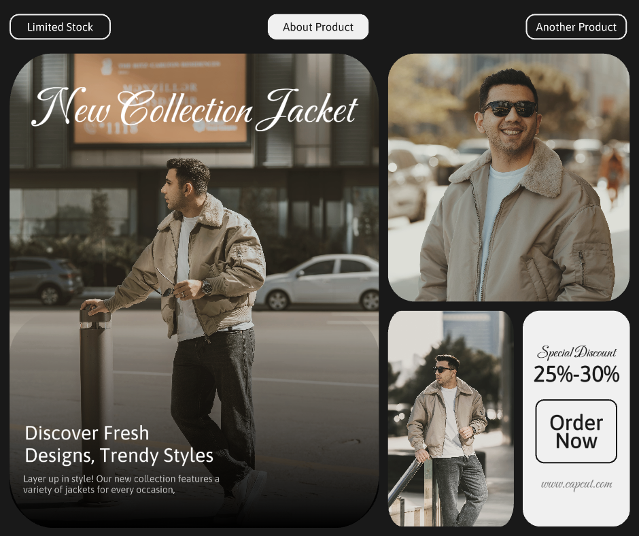Image resolution: width=639 pixels, height=536 pixels.
Task: Click the smiling man's sunglasses
Action: [509, 108]
